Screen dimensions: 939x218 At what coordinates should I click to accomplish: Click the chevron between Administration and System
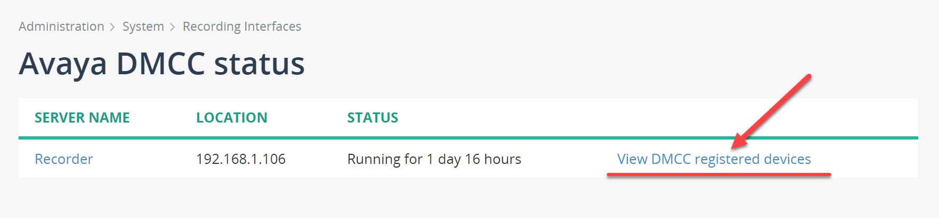pyautogui.click(x=113, y=27)
